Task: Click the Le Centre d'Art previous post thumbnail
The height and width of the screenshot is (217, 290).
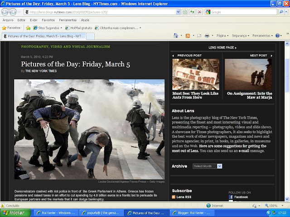Action: tap(196, 74)
